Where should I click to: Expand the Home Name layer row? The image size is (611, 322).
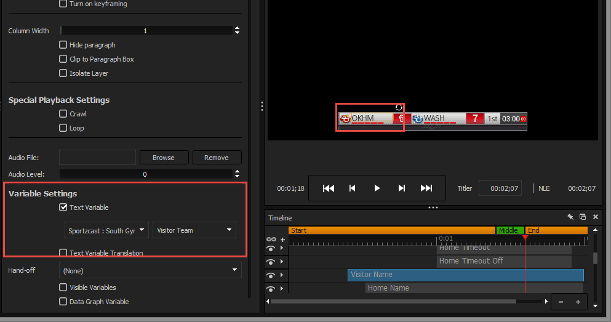pyautogui.click(x=282, y=288)
